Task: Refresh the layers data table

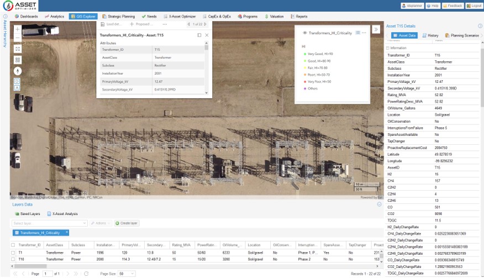Action: click(86, 274)
